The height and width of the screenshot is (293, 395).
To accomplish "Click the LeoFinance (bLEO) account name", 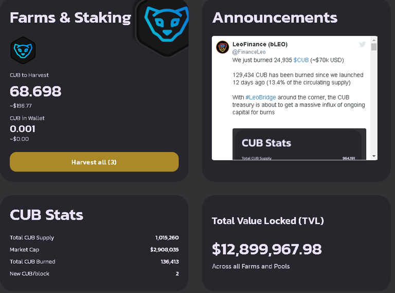I will coord(260,44).
